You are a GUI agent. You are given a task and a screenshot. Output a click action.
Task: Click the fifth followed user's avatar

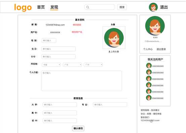pyautogui.click(x=149, y=91)
